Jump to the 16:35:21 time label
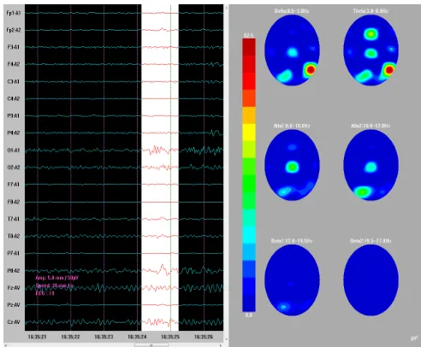 coord(37,337)
